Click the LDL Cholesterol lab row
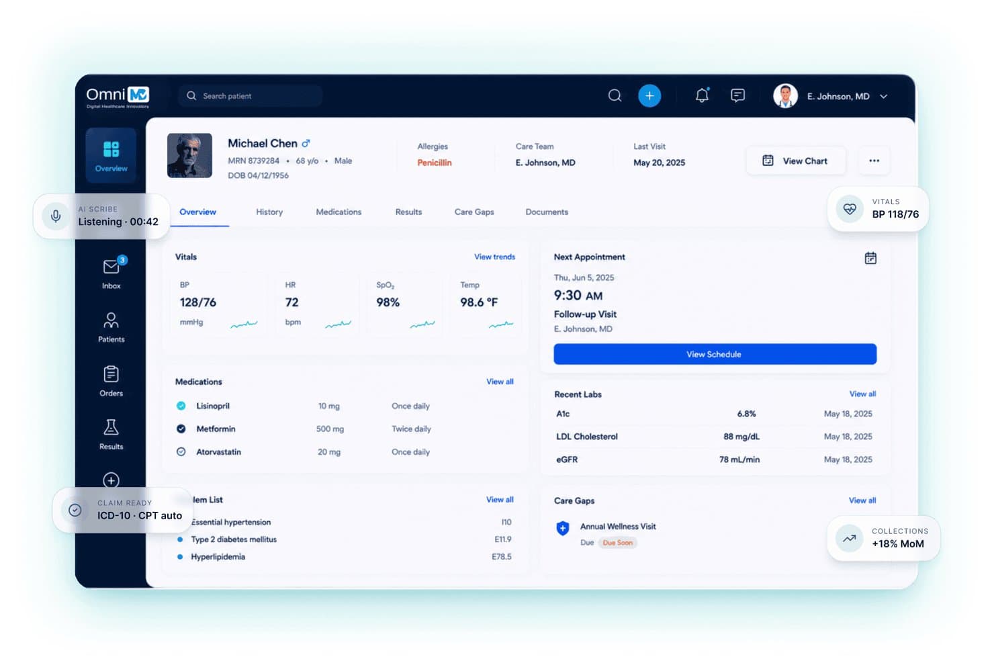 pyautogui.click(x=714, y=437)
